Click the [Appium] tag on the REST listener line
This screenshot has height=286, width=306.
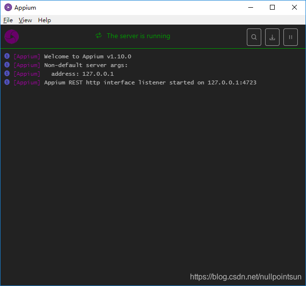point(27,82)
